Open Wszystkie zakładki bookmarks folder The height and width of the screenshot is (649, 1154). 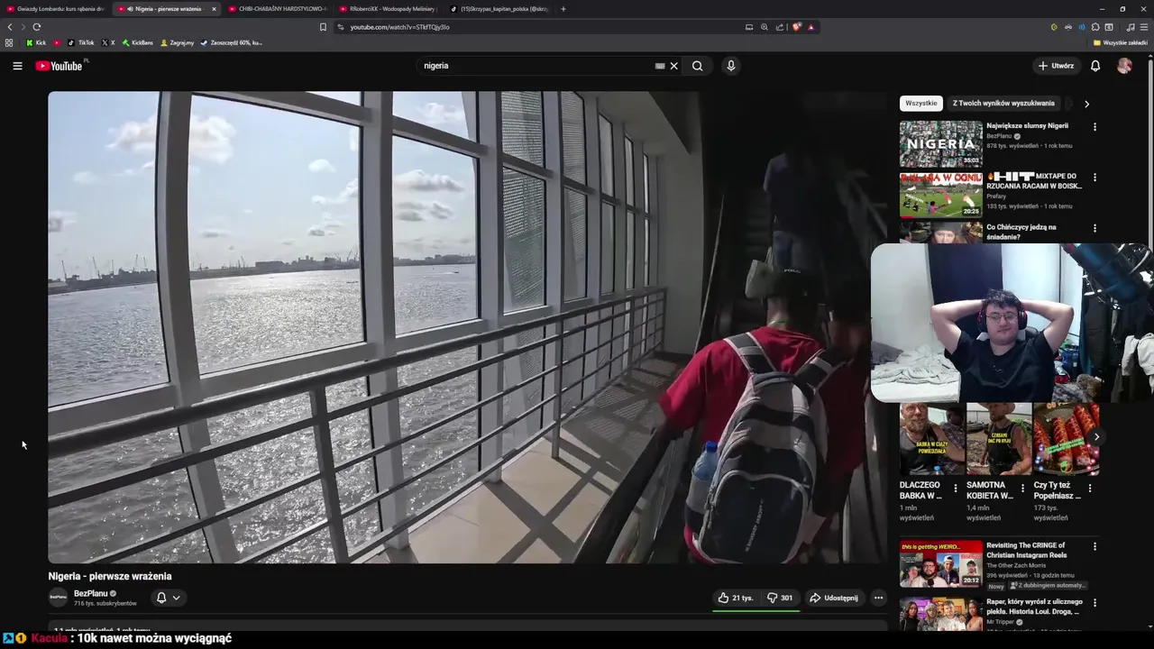pos(1121,42)
